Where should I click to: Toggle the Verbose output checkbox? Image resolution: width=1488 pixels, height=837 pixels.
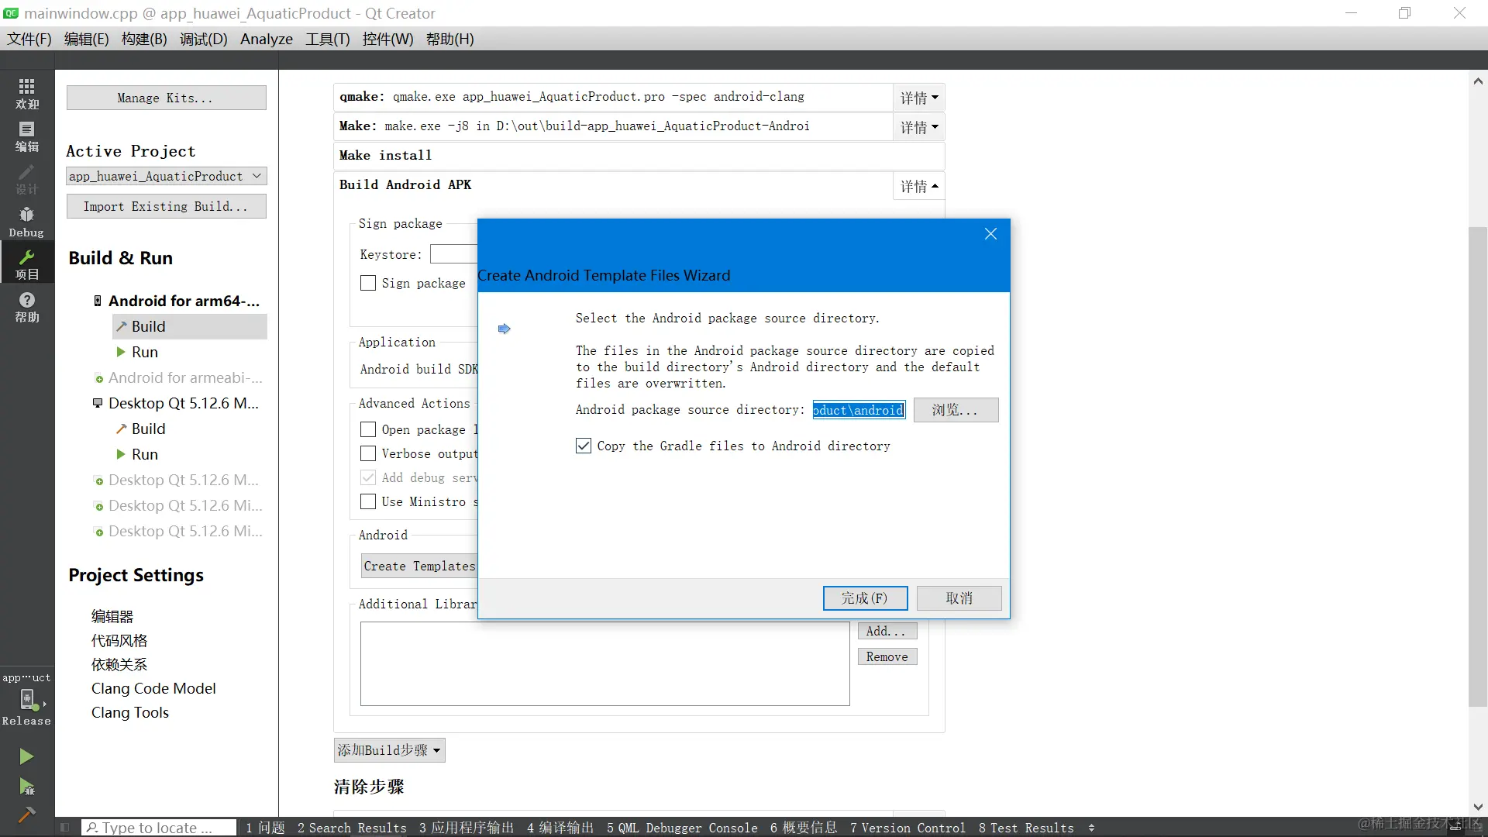click(x=368, y=453)
